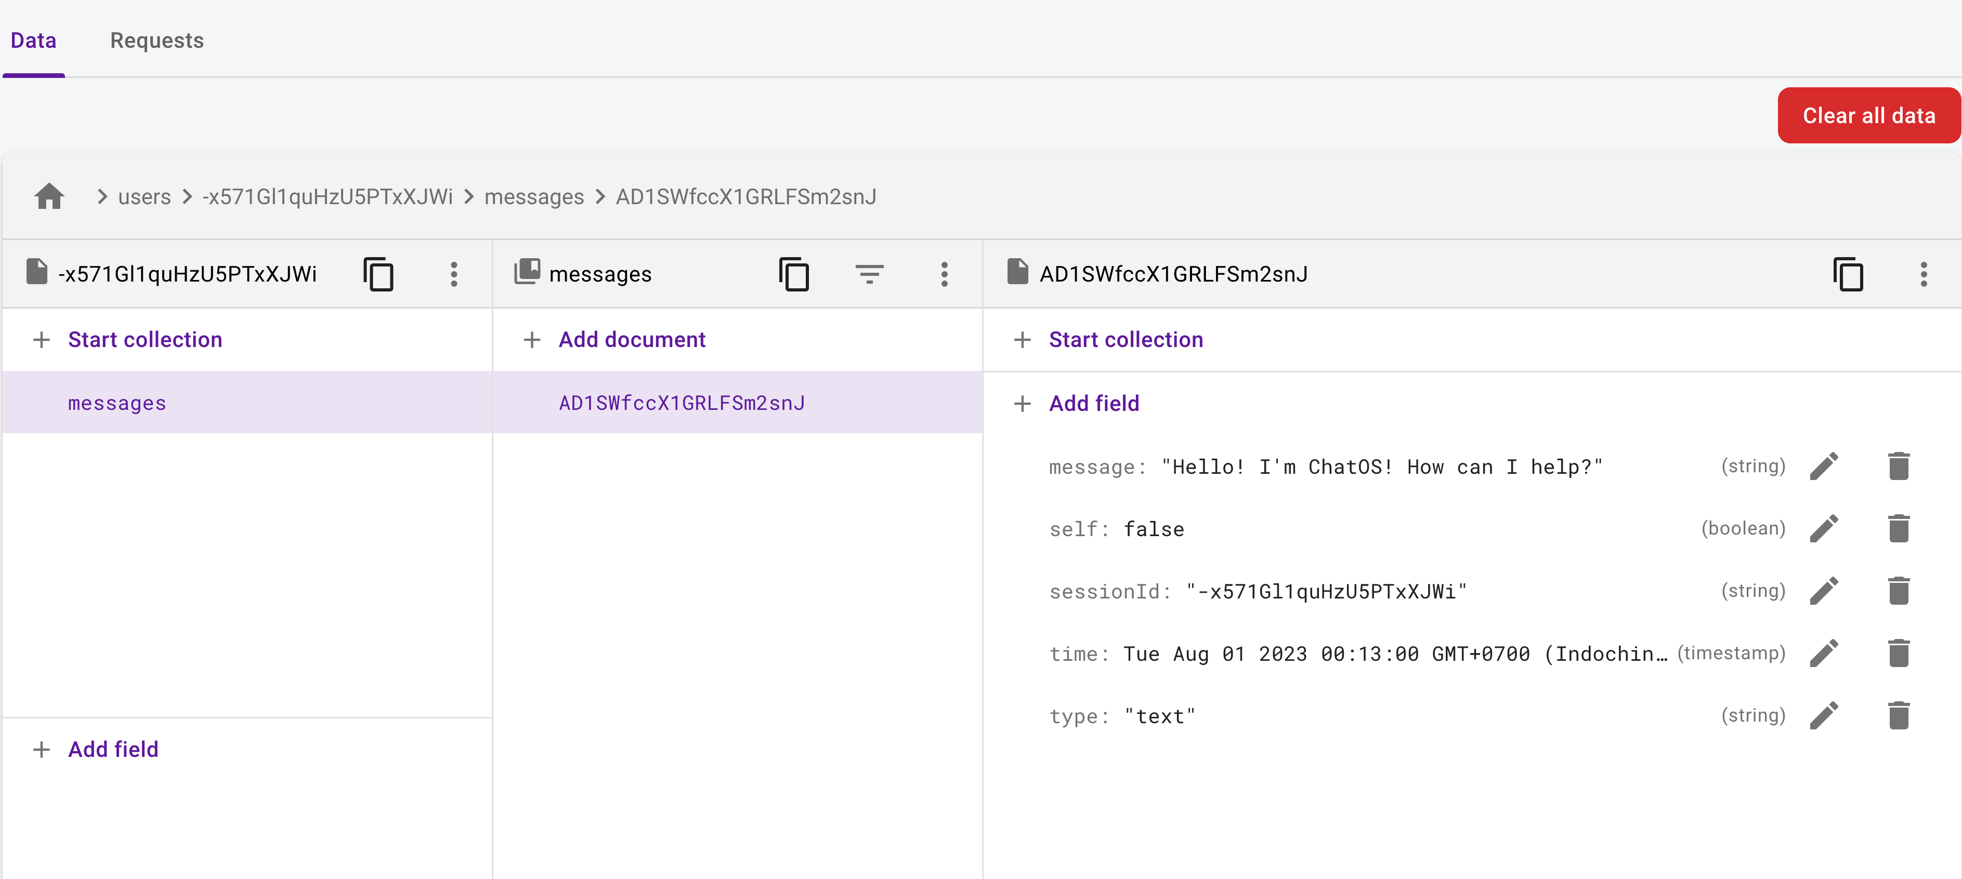Start collection under -x571Gl1quHzU5PTxXJWi document

tap(146, 339)
